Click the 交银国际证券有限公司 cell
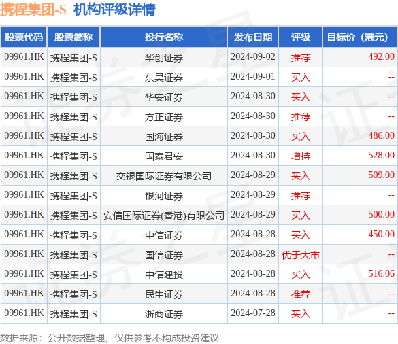This screenshot has height=344, width=398. pyautogui.click(x=164, y=176)
